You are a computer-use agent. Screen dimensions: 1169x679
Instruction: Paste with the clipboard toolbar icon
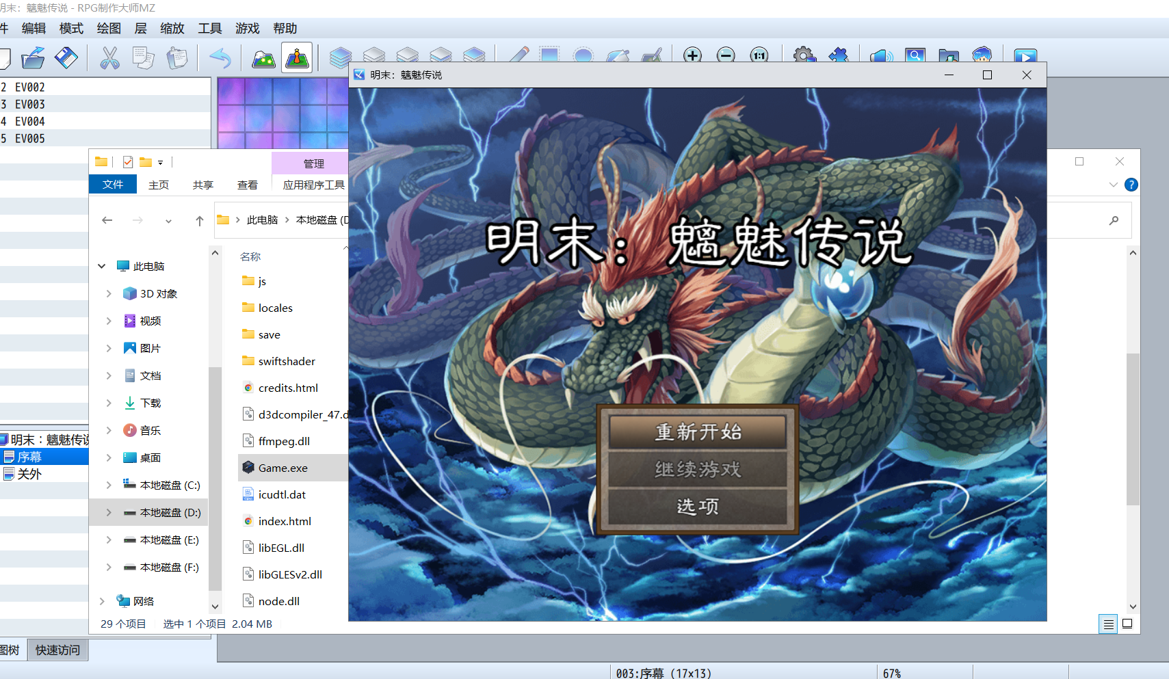tap(177, 58)
